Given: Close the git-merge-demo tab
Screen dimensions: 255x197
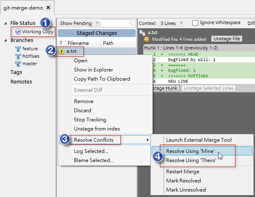Looking at the screenshot, I should (48, 7).
